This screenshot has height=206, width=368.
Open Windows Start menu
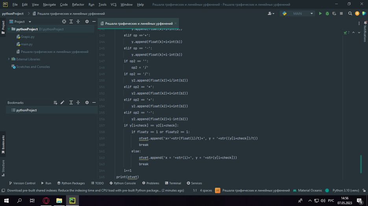[x=6, y=201]
